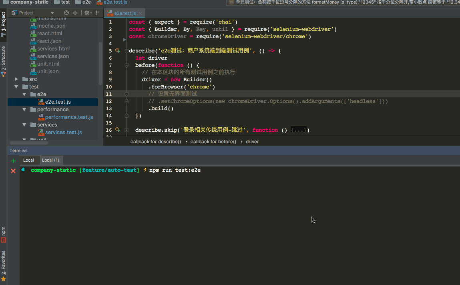The width and height of the screenshot is (460, 285).
Task: Collapse the services folder
Action: (24, 125)
